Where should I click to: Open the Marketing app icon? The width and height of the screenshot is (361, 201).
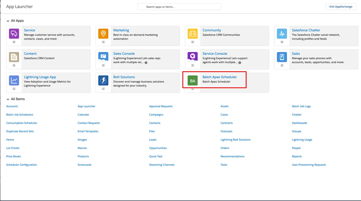coord(103,34)
